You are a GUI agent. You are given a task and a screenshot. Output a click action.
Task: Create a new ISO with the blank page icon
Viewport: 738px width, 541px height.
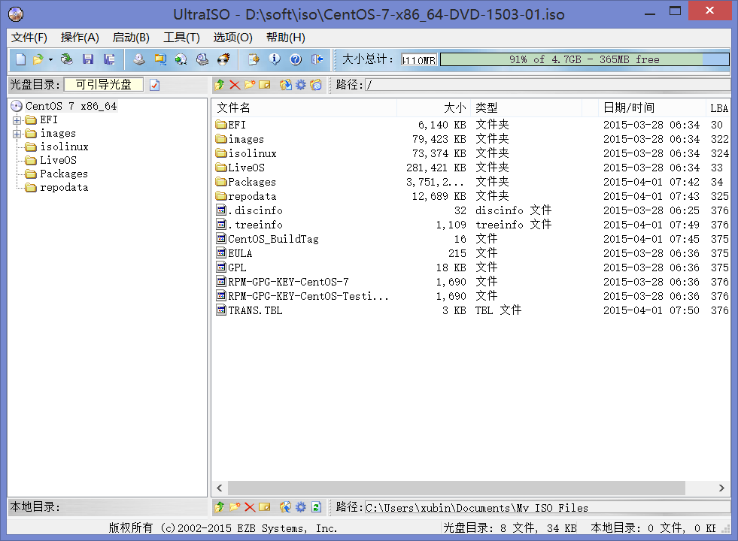(21, 59)
